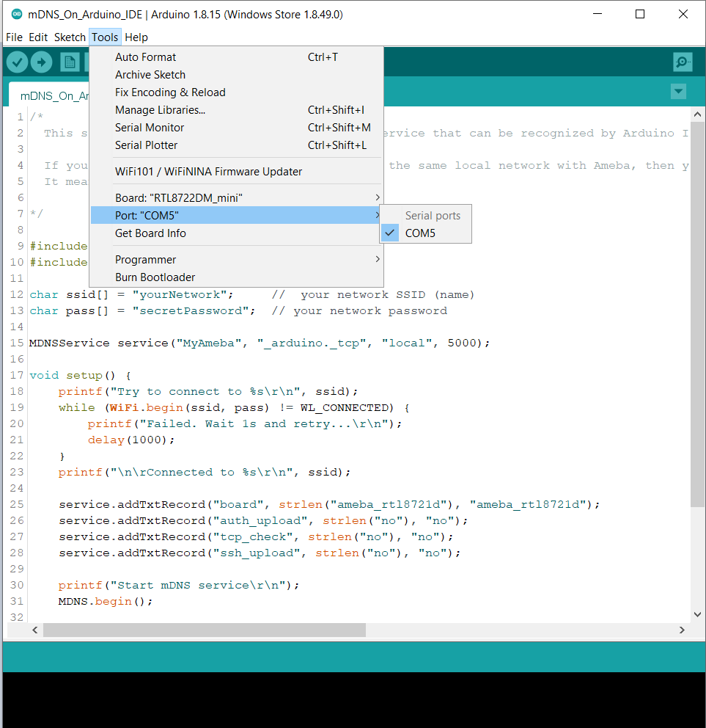This screenshot has width=706, height=728.
Task: Click the MDNSService declaration line
Action: [260, 343]
